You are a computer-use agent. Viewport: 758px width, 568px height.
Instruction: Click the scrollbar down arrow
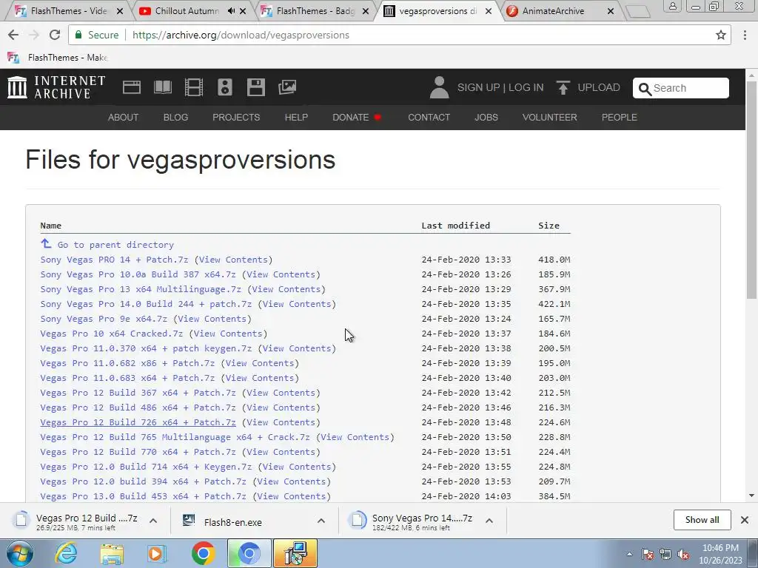(x=752, y=496)
